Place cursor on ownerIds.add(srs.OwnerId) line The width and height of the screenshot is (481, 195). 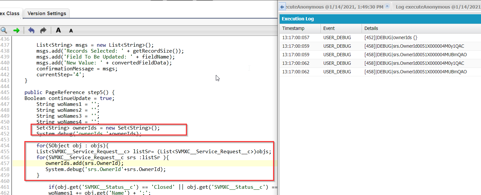(85, 163)
